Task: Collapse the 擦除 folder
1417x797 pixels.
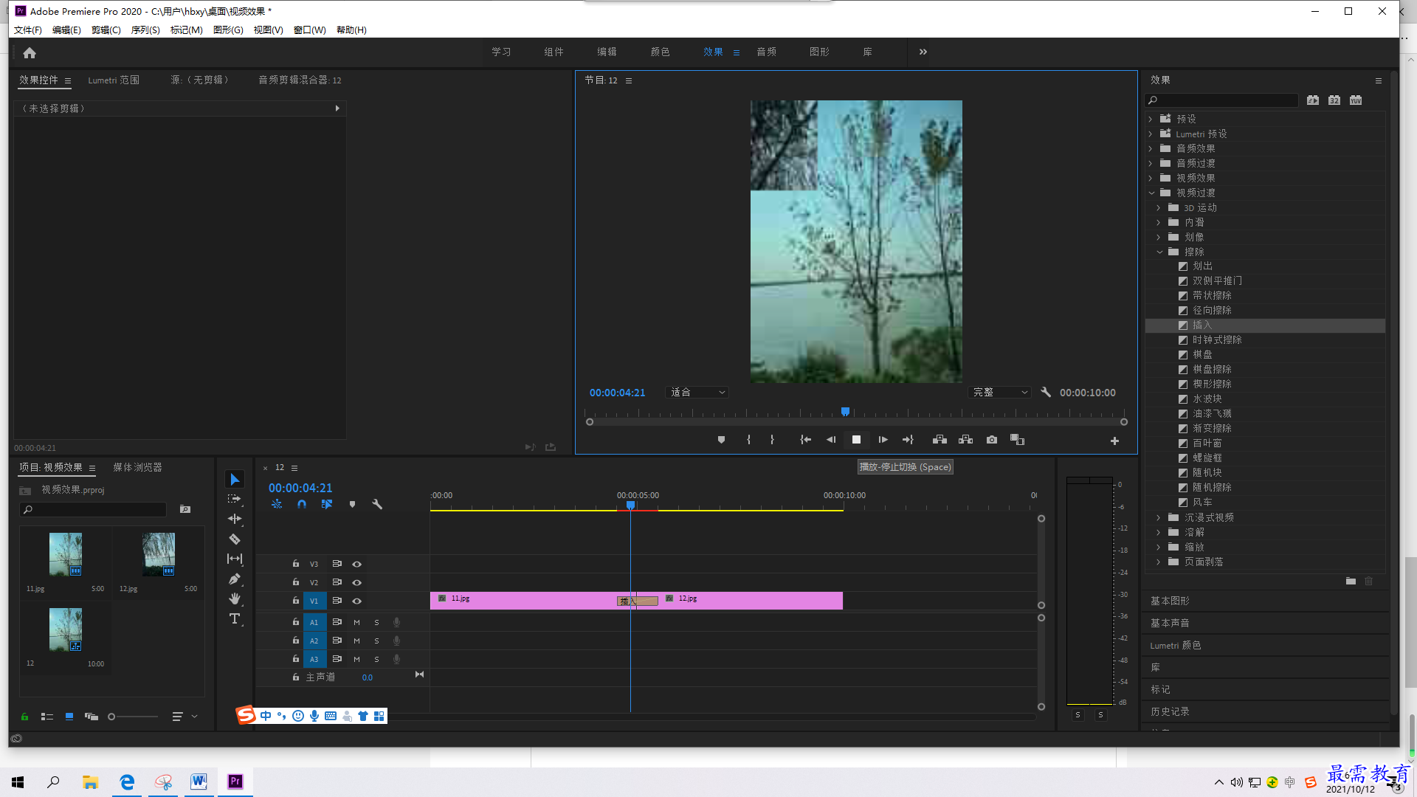Action: click(1159, 252)
